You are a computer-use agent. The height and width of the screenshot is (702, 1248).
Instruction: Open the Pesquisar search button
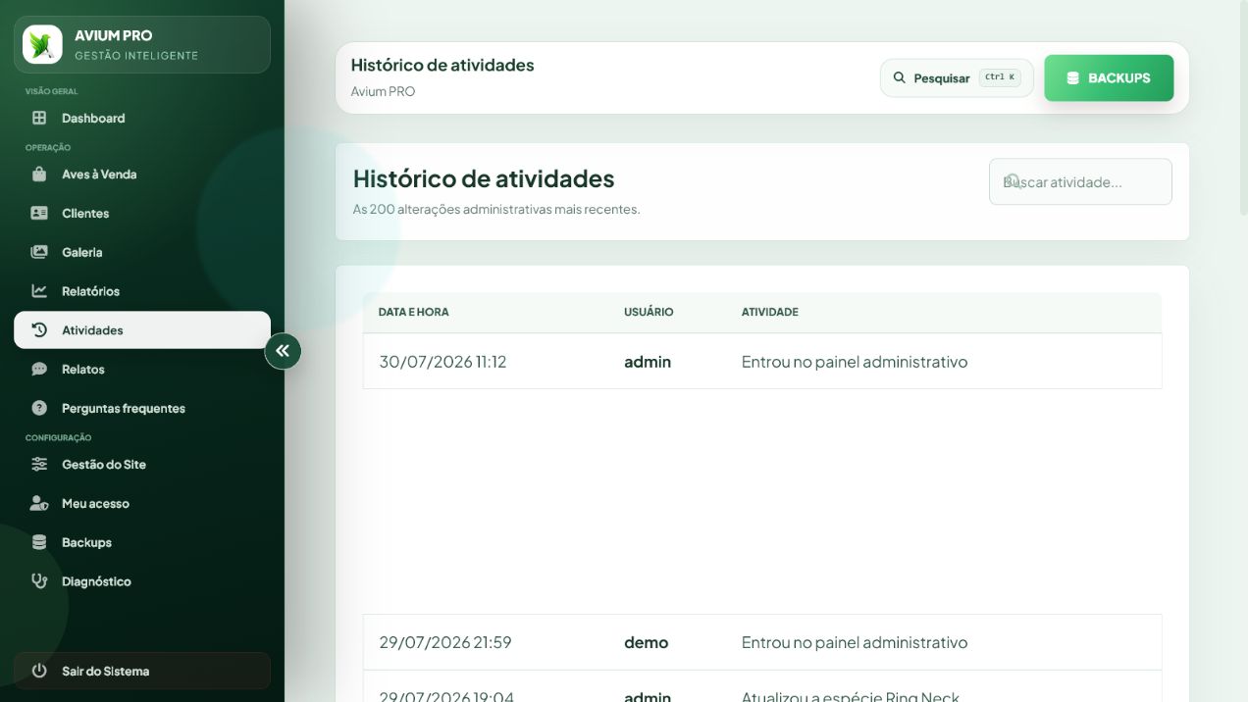[x=957, y=77]
